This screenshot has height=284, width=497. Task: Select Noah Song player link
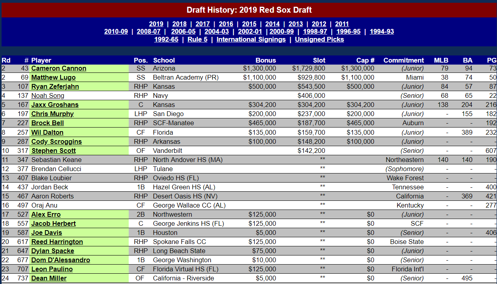click(48, 96)
